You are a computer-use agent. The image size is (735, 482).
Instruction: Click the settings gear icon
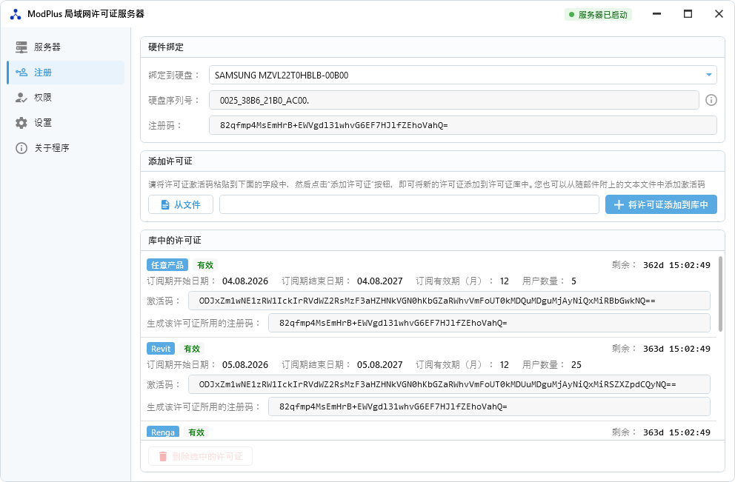(21, 123)
